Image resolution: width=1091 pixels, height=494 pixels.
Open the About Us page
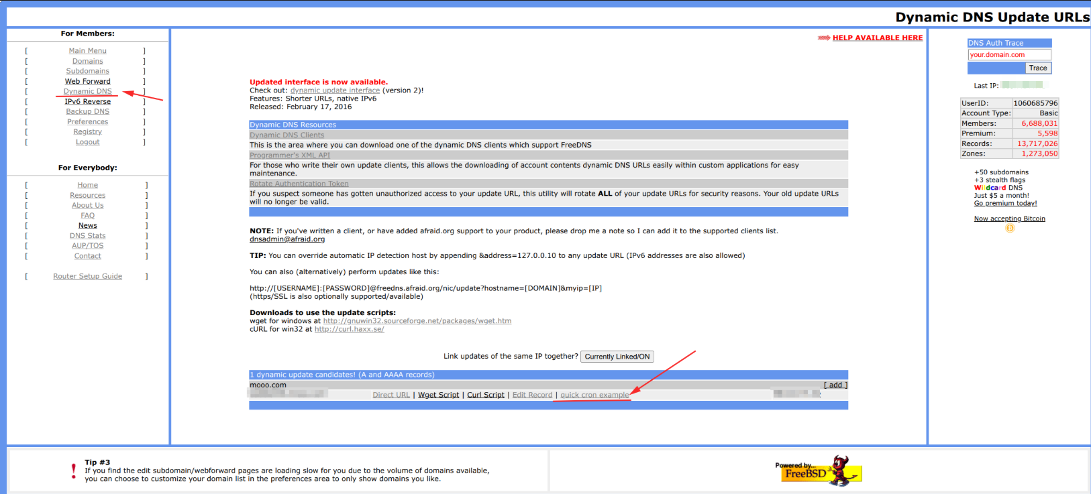click(88, 206)
